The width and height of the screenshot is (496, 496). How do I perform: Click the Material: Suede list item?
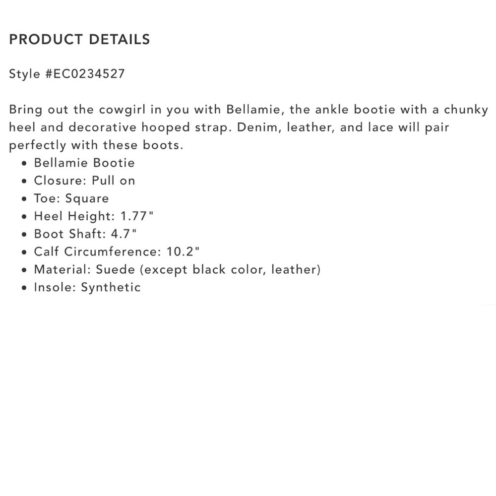[177, 269]
